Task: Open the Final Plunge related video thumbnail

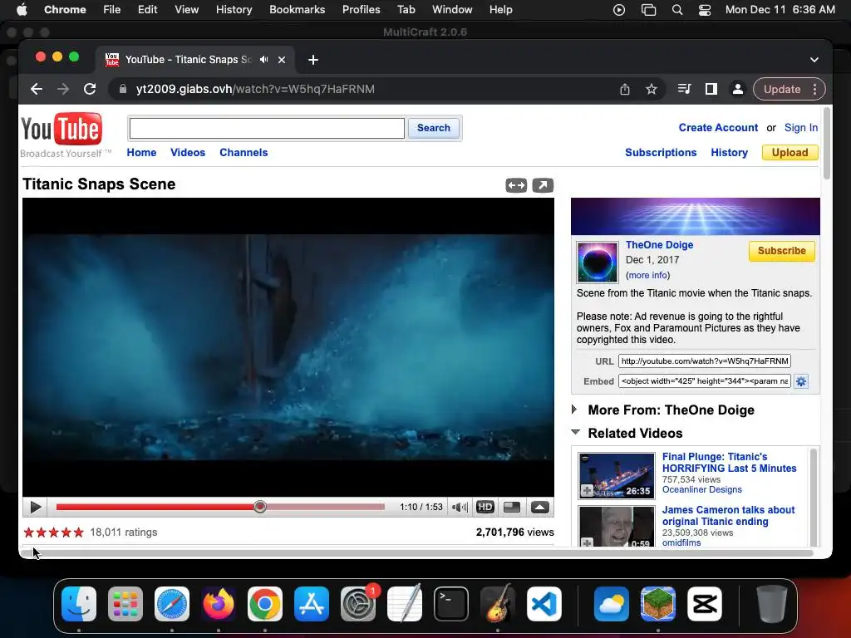Action: [x=616, y=476]
